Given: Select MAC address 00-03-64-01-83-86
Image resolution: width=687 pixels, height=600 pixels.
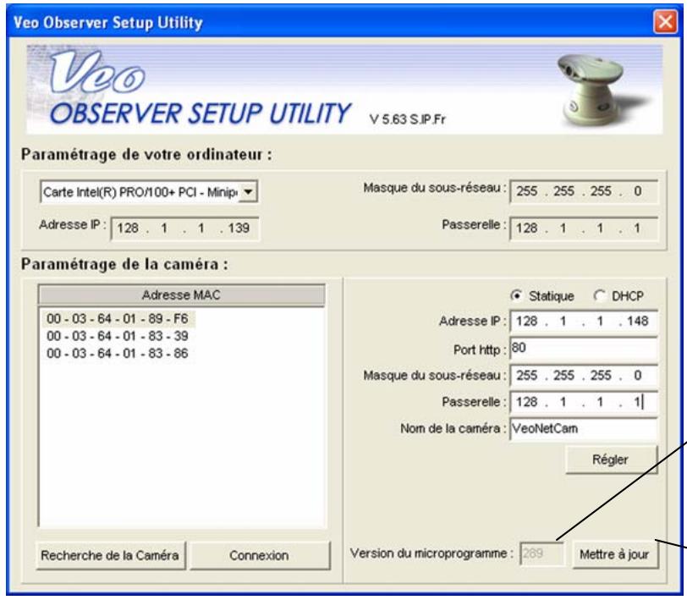Looking at the screenshot, I should coord(118,353).
